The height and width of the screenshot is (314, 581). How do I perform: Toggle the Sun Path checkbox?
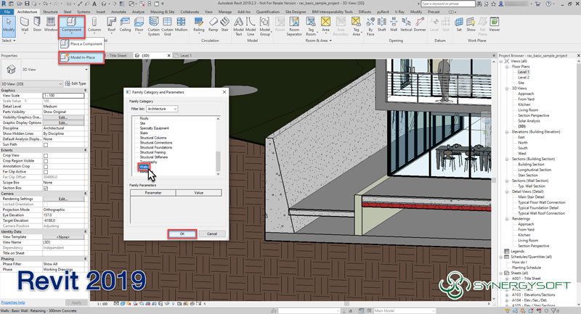(46, 144)
